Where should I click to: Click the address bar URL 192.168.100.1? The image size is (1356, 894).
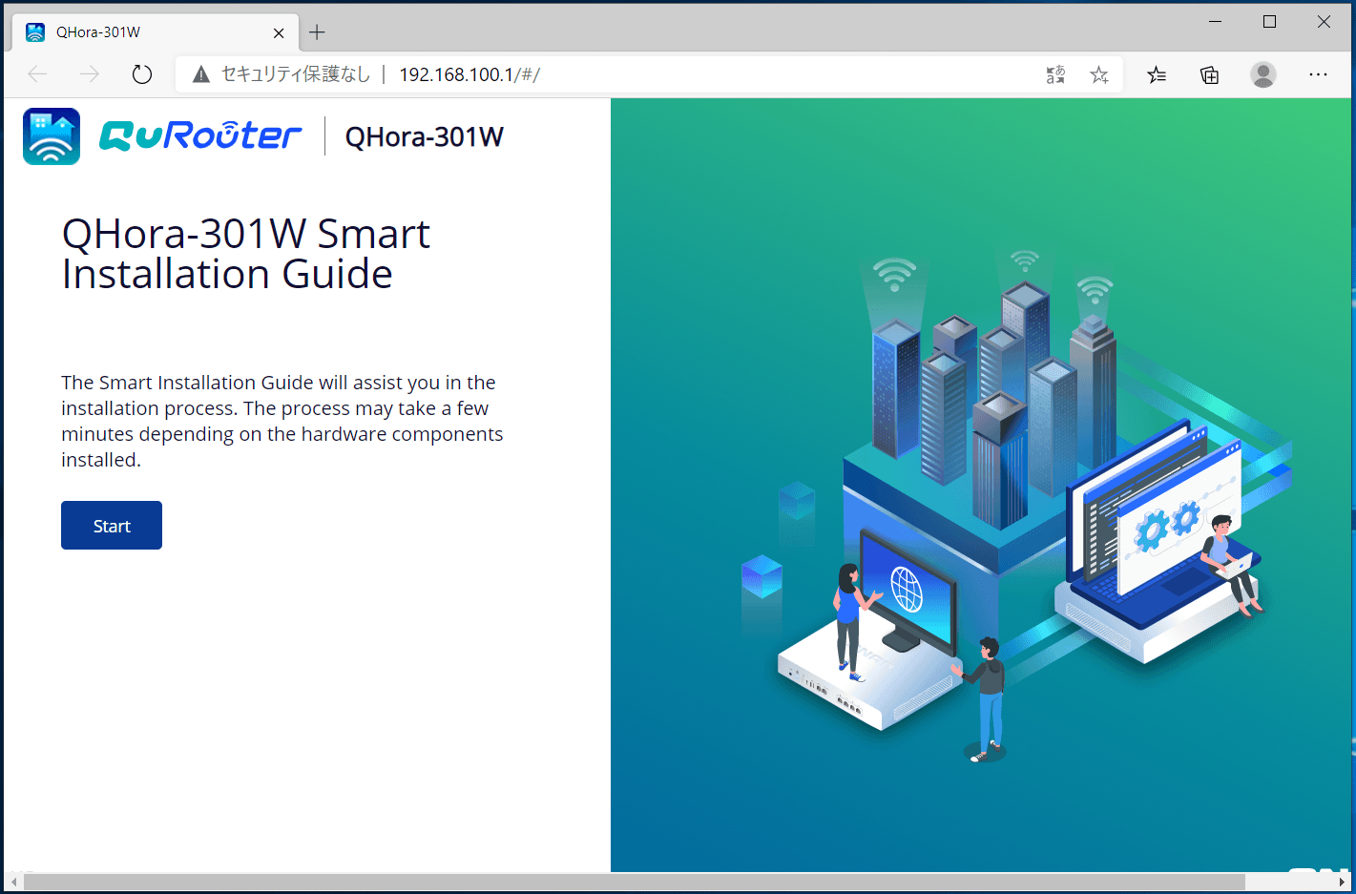click(x=469, y=74)
